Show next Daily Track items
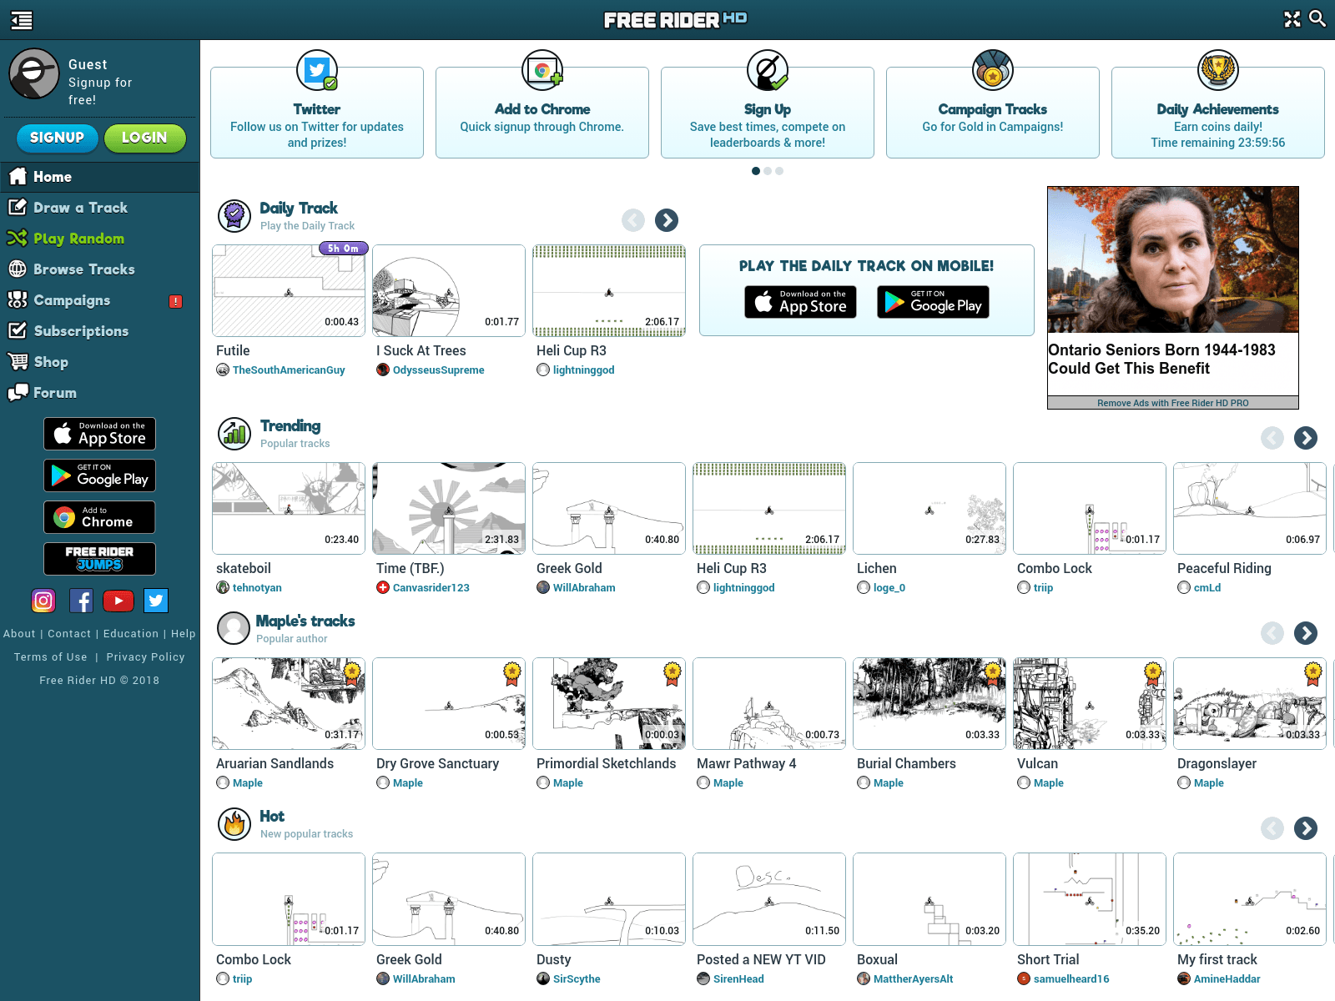This screenshot has width=1335, height=1001. tap(667, 220)
